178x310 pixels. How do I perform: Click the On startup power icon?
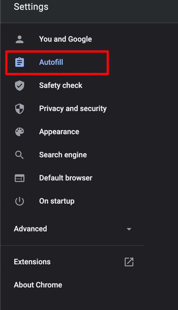[19, 201]
